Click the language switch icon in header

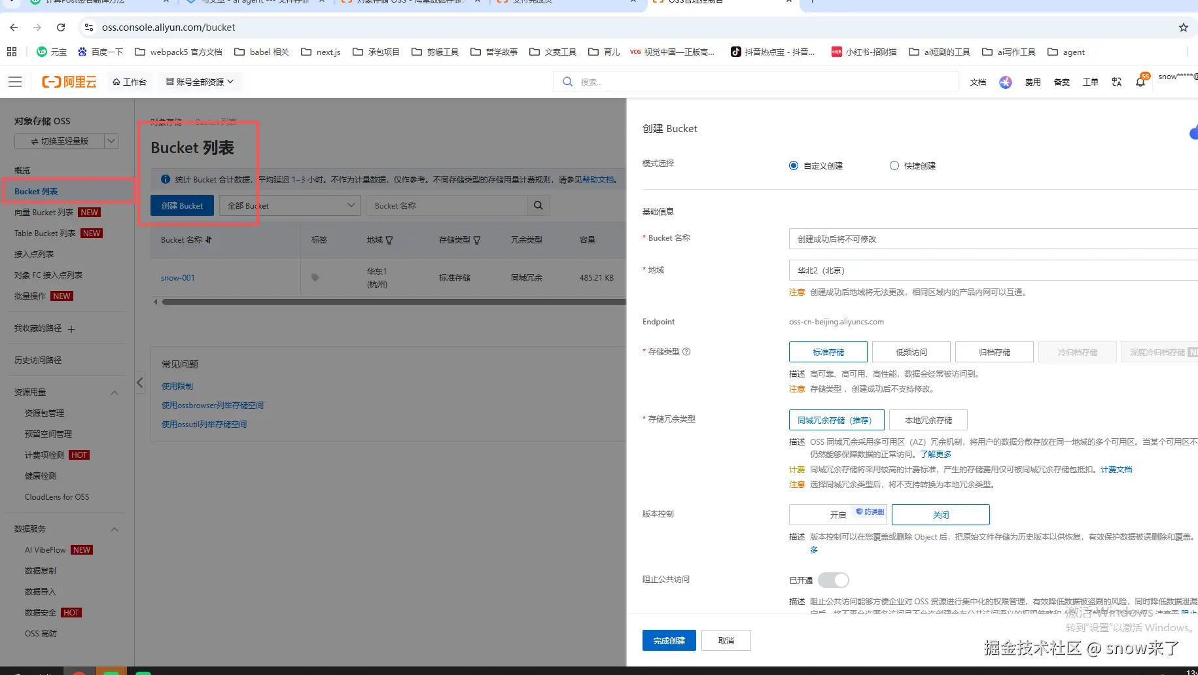click(x=1117, y=82)
